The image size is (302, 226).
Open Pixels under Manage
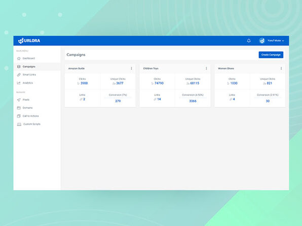click(26, 100)
